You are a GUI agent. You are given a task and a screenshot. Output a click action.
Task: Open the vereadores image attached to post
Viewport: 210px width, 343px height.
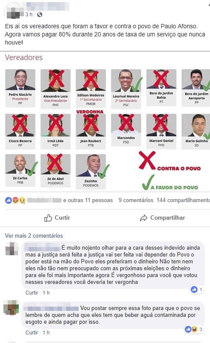(105, 122)
